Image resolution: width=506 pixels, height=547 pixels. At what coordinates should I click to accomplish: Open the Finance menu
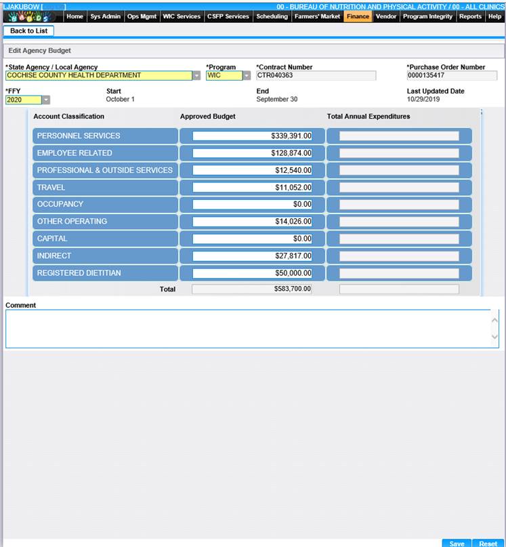358,16
